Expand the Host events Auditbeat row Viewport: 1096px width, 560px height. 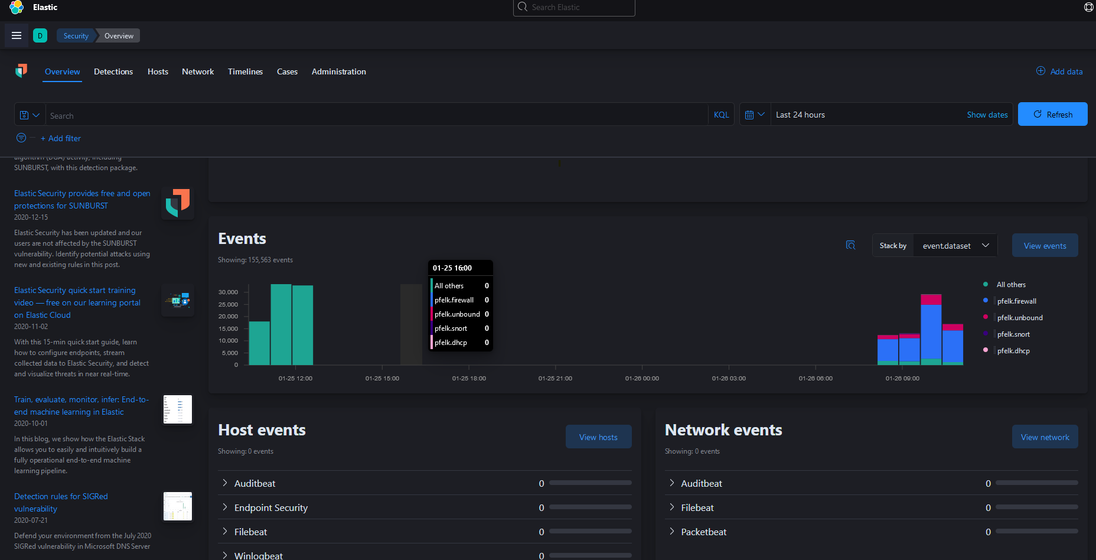point(224,483)
